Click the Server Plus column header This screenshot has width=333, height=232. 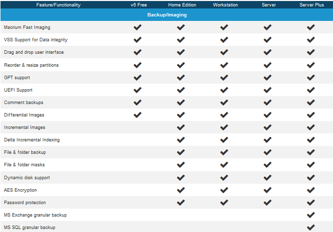click(x=312, y=5)
